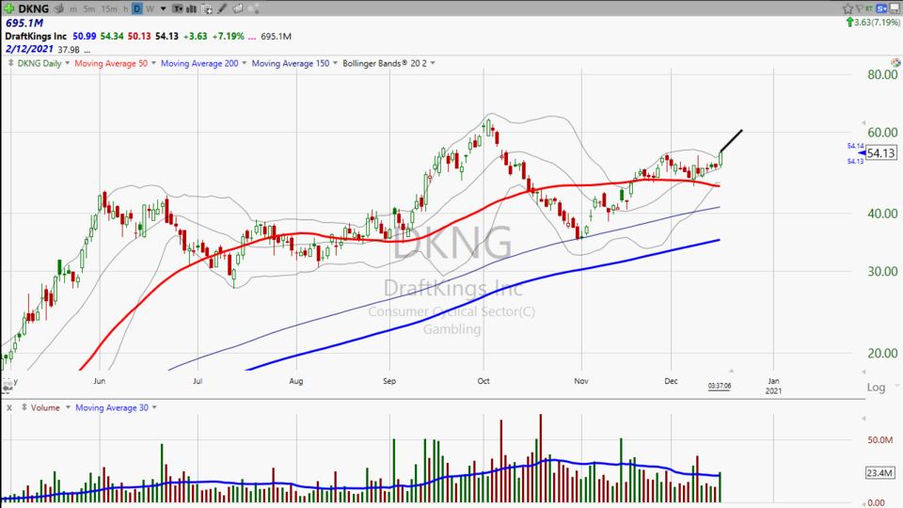
Task: Click the open price 50.99
Action: pos(84,37)
